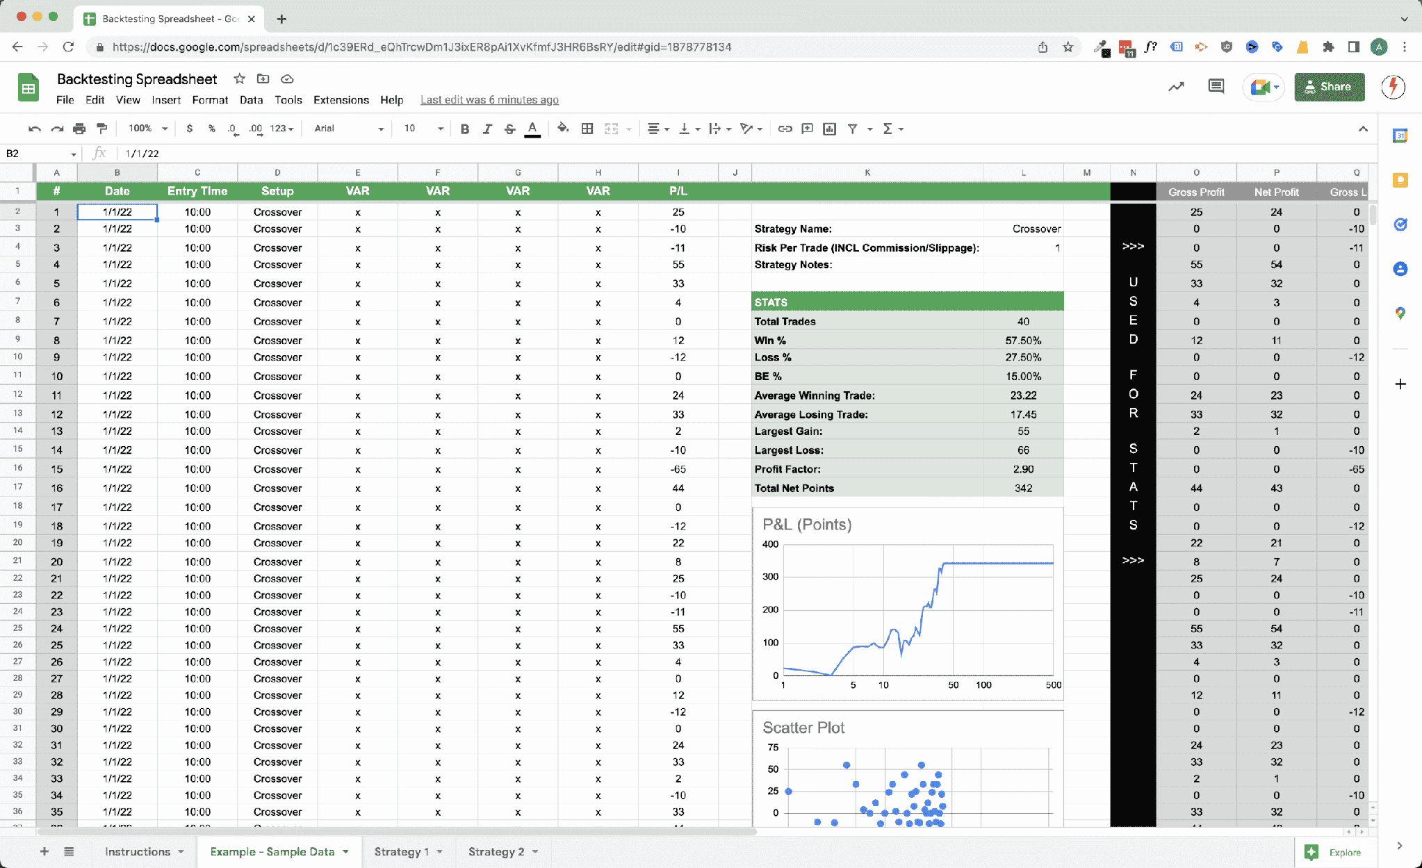Open the Contacts side panel
This screenshot has width=1422, height=868.
tap(1400, 269)
